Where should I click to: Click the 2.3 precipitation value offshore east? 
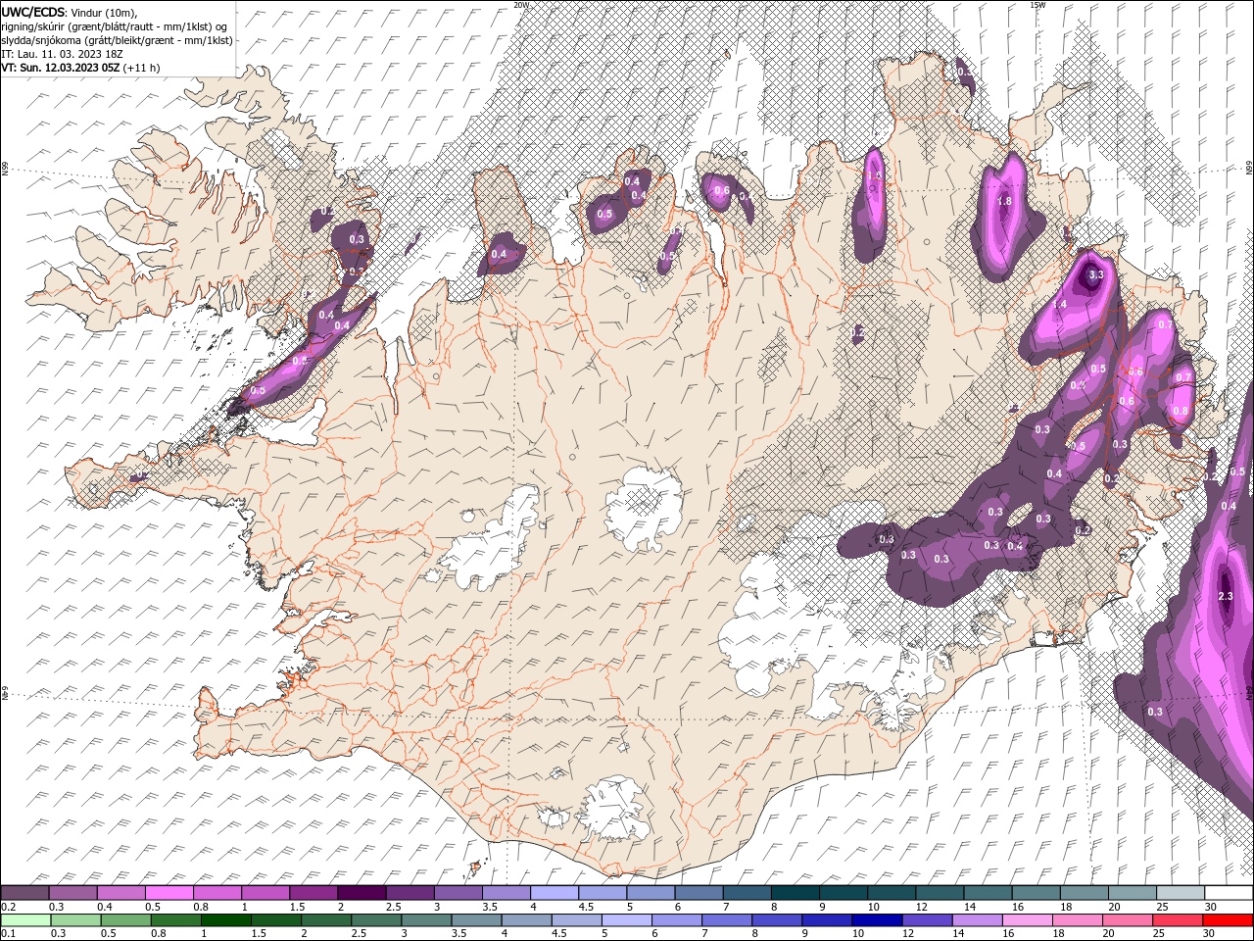coord(1226,597)
